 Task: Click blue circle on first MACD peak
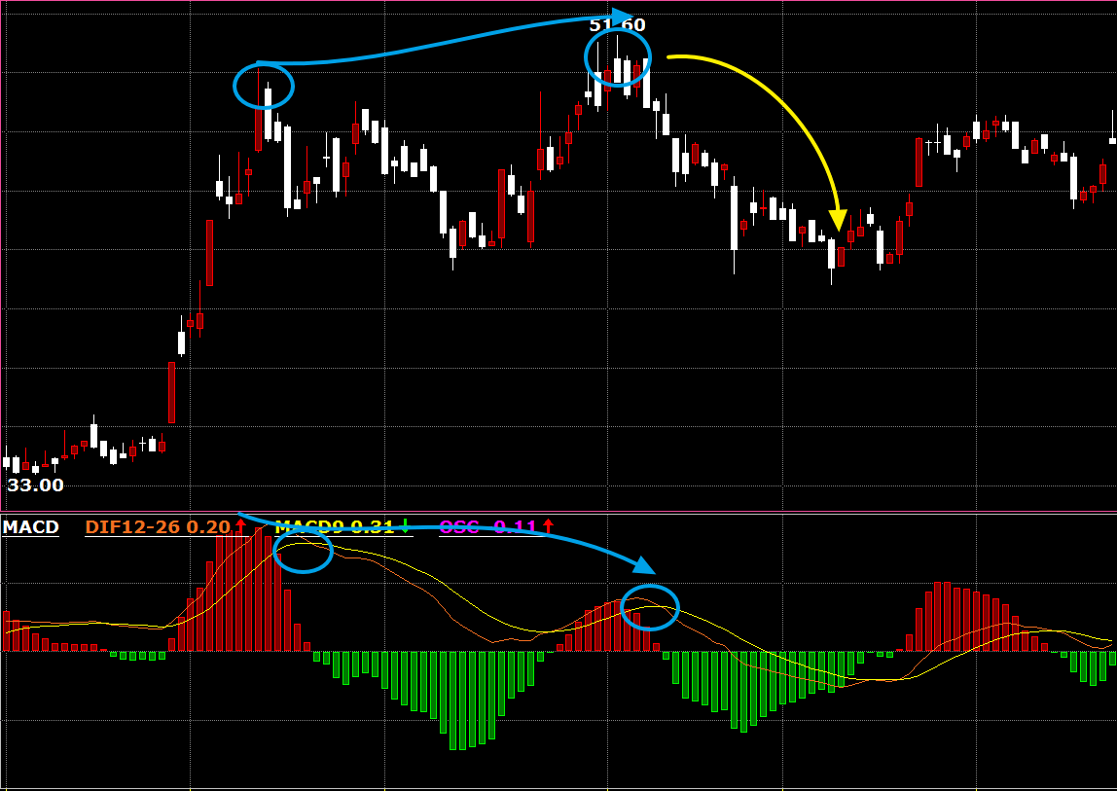coord(304,552)
